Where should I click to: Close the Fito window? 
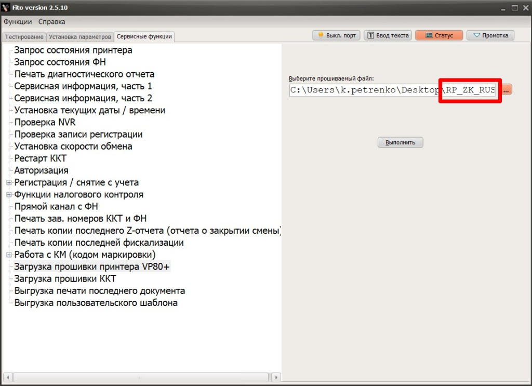526,8
